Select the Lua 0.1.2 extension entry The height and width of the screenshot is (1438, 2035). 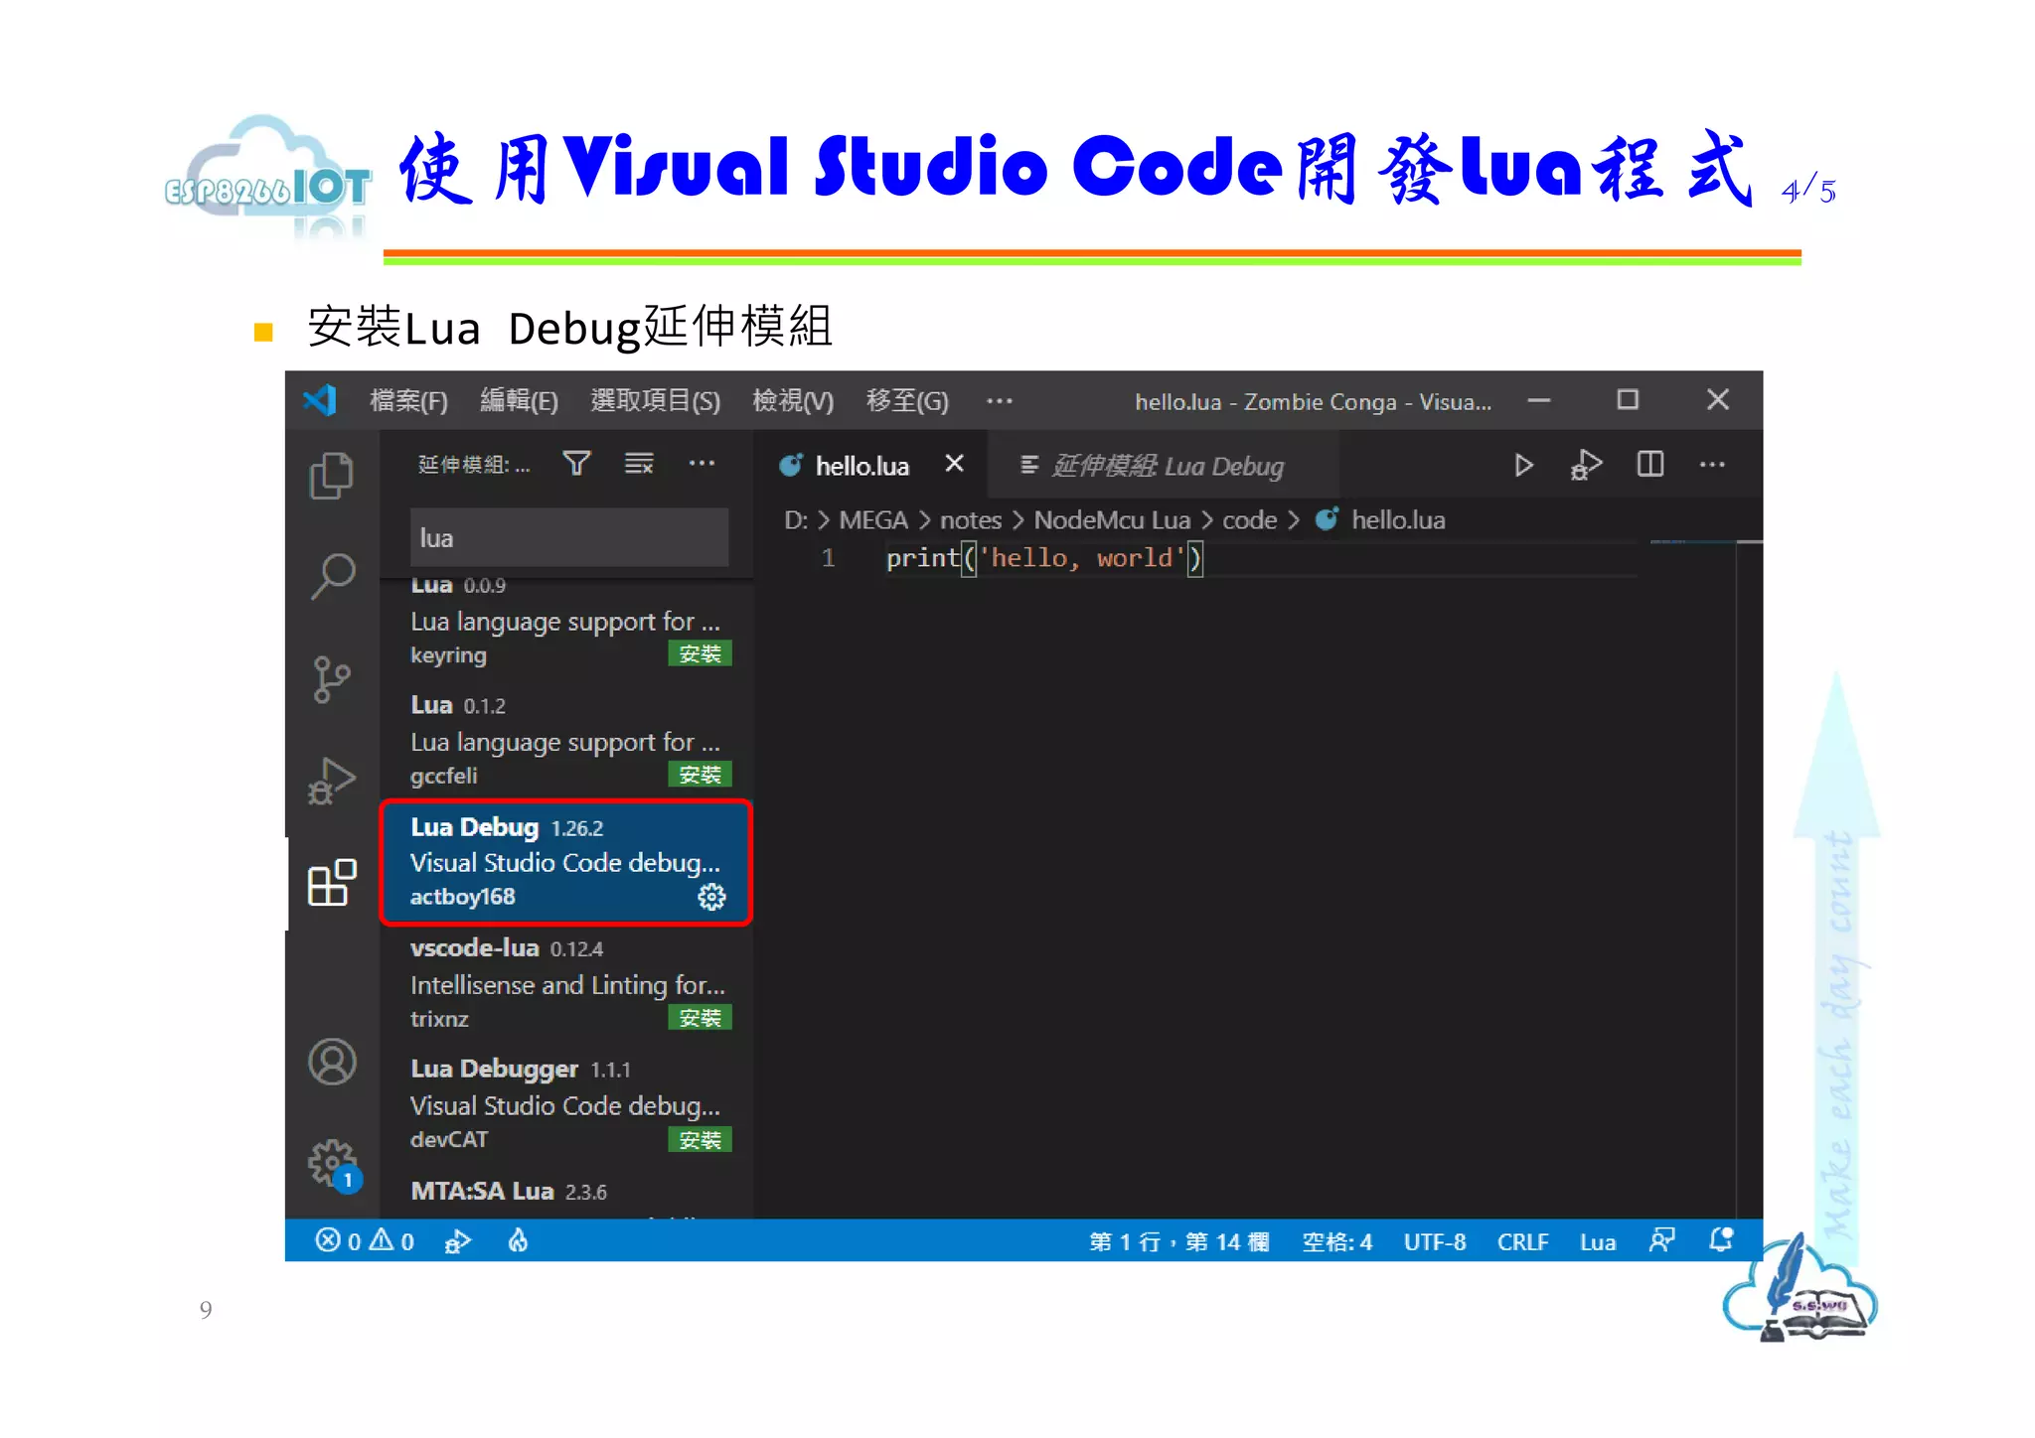click(x=566, y=741)
